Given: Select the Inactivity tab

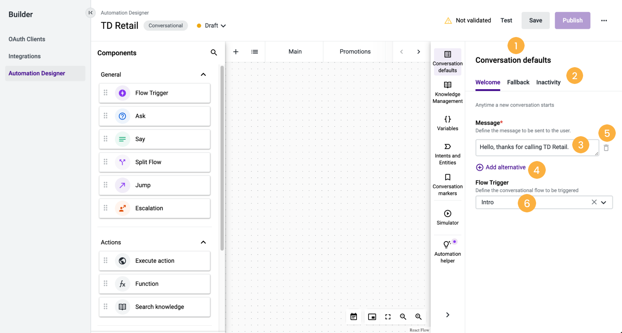Looking at the screenshot, I should [x=548, y=82].
